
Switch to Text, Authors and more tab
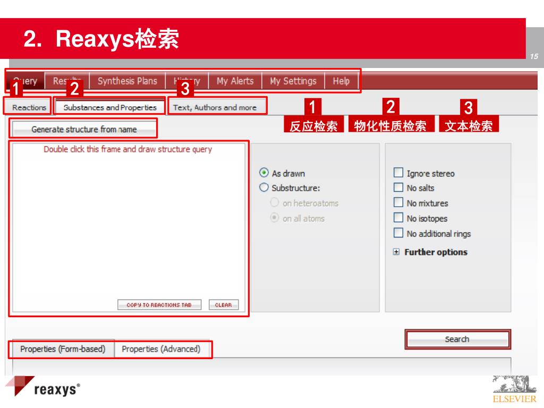tap(215, 107)
